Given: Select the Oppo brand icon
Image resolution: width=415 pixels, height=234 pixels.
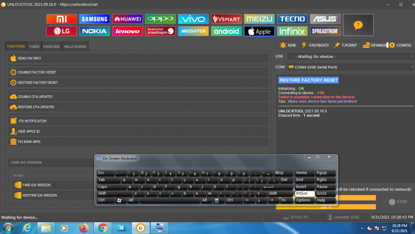Looking at the screenshot, I should point(160,19).
